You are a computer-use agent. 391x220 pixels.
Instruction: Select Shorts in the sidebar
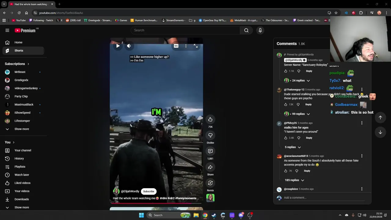pyautogui.click(x=23, y=50)
